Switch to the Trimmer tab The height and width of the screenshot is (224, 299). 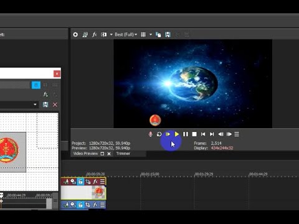click(x=123, y=154)
